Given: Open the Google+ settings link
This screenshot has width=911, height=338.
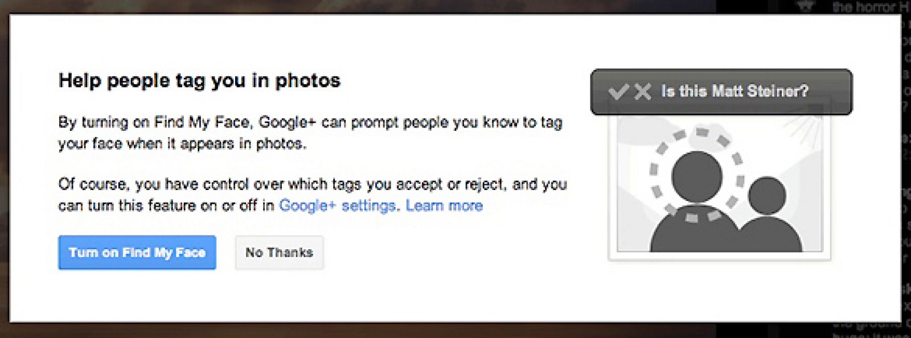Looking at the screenshot, I should (337, 205).
